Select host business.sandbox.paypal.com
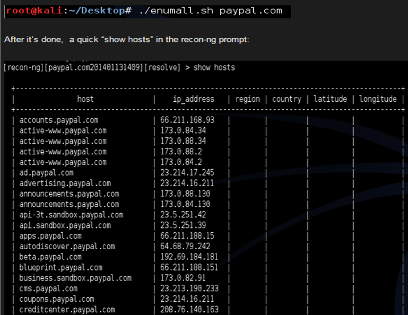The width and height of the screenshot is (408, 315). pos(75,278)
